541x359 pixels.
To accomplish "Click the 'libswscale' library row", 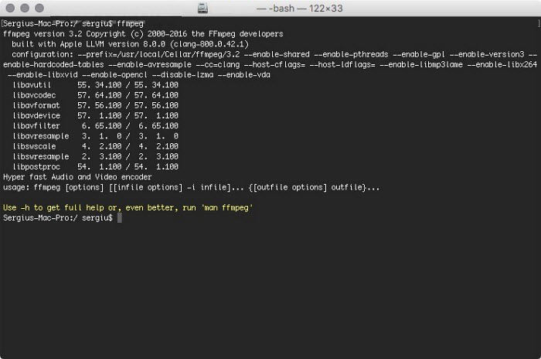I will pos(96,146).
